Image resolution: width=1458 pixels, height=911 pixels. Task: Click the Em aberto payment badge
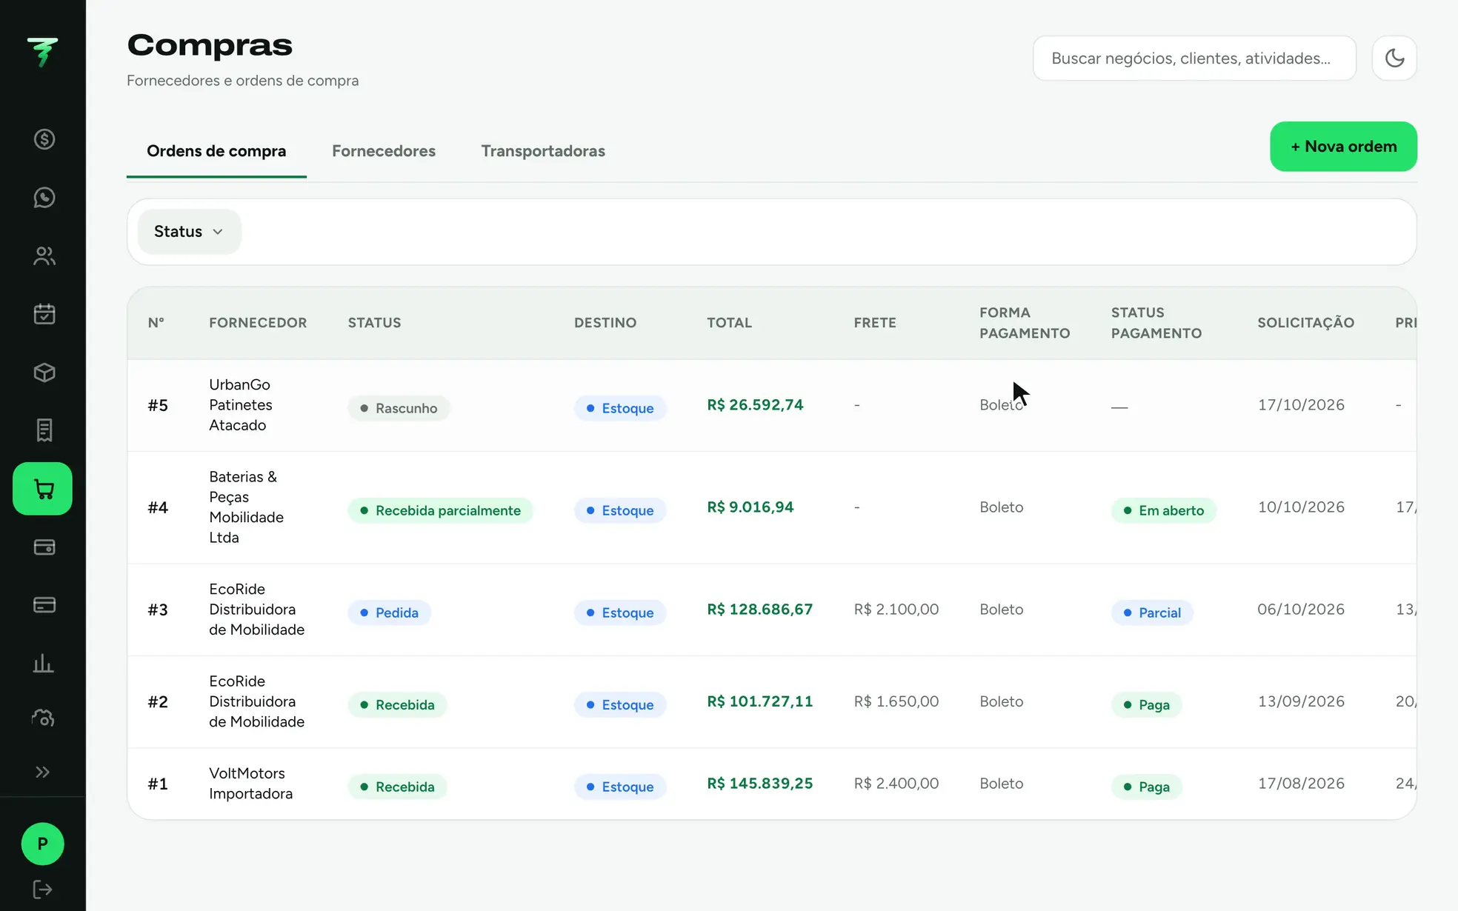[x=1163, y=510]
